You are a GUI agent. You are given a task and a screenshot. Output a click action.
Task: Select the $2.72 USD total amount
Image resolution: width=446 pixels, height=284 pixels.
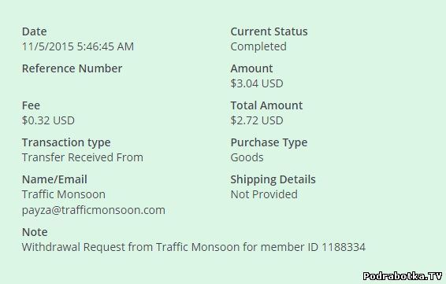click(x=257, y=120)
